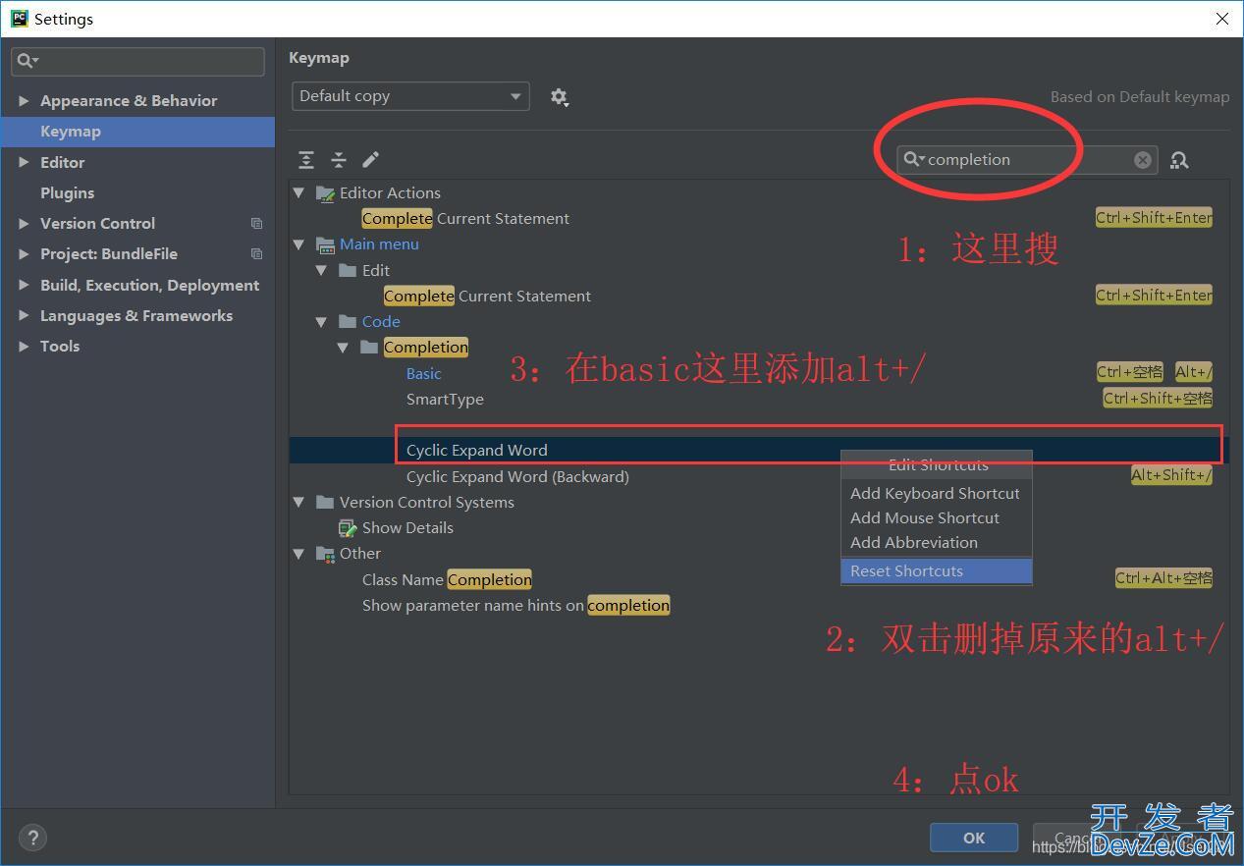
Task: Choose Reset Shortcuts in context menu
Action: (936, 570)
